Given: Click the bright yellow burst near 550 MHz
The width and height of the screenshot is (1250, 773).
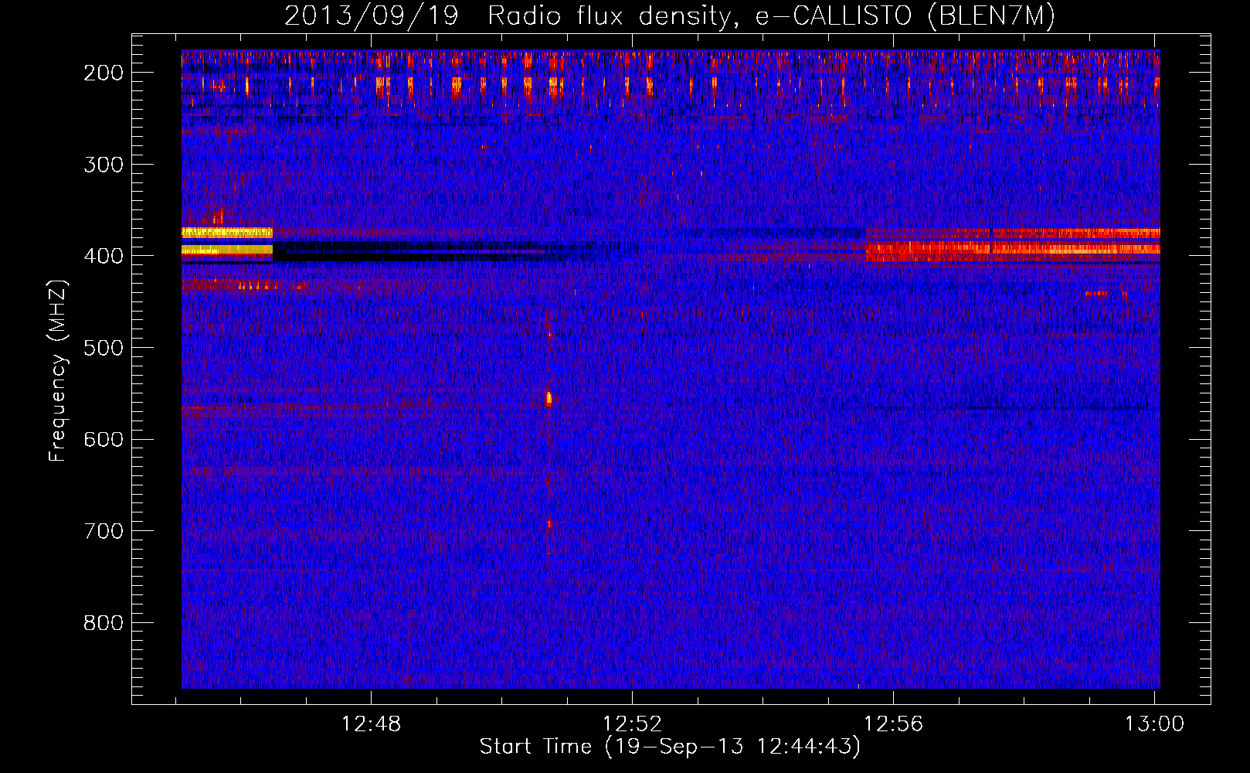Looking at the screenshot, I should (x=549, y=399).
